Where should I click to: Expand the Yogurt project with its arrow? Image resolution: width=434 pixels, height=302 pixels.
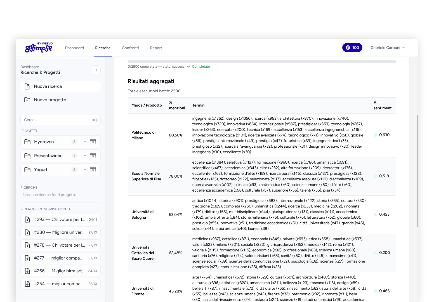click(x=85, y=170)
